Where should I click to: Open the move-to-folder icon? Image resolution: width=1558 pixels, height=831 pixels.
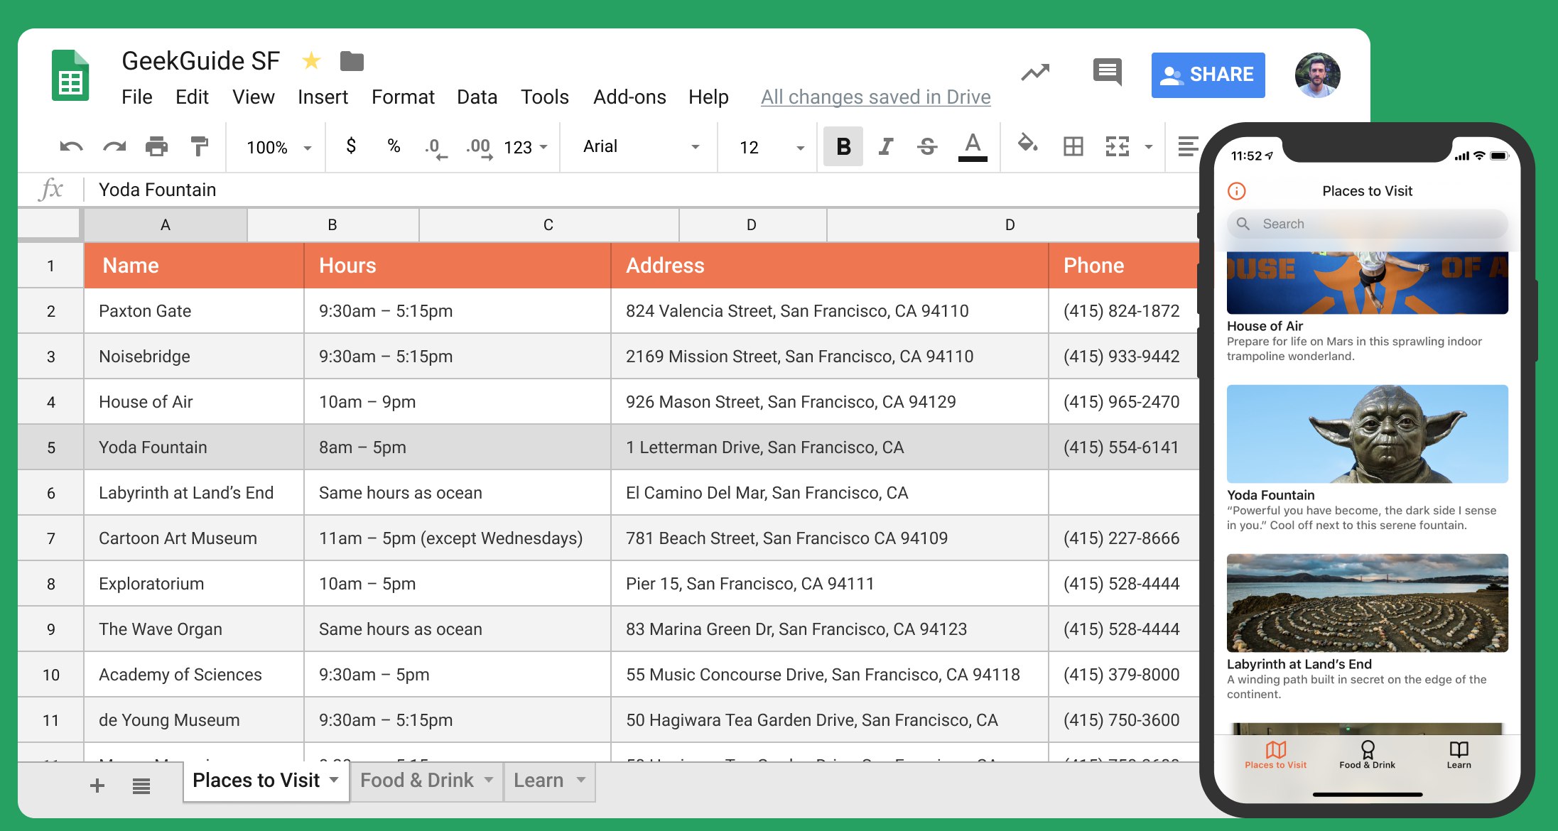pyautogui.click(x=352, y=62)
